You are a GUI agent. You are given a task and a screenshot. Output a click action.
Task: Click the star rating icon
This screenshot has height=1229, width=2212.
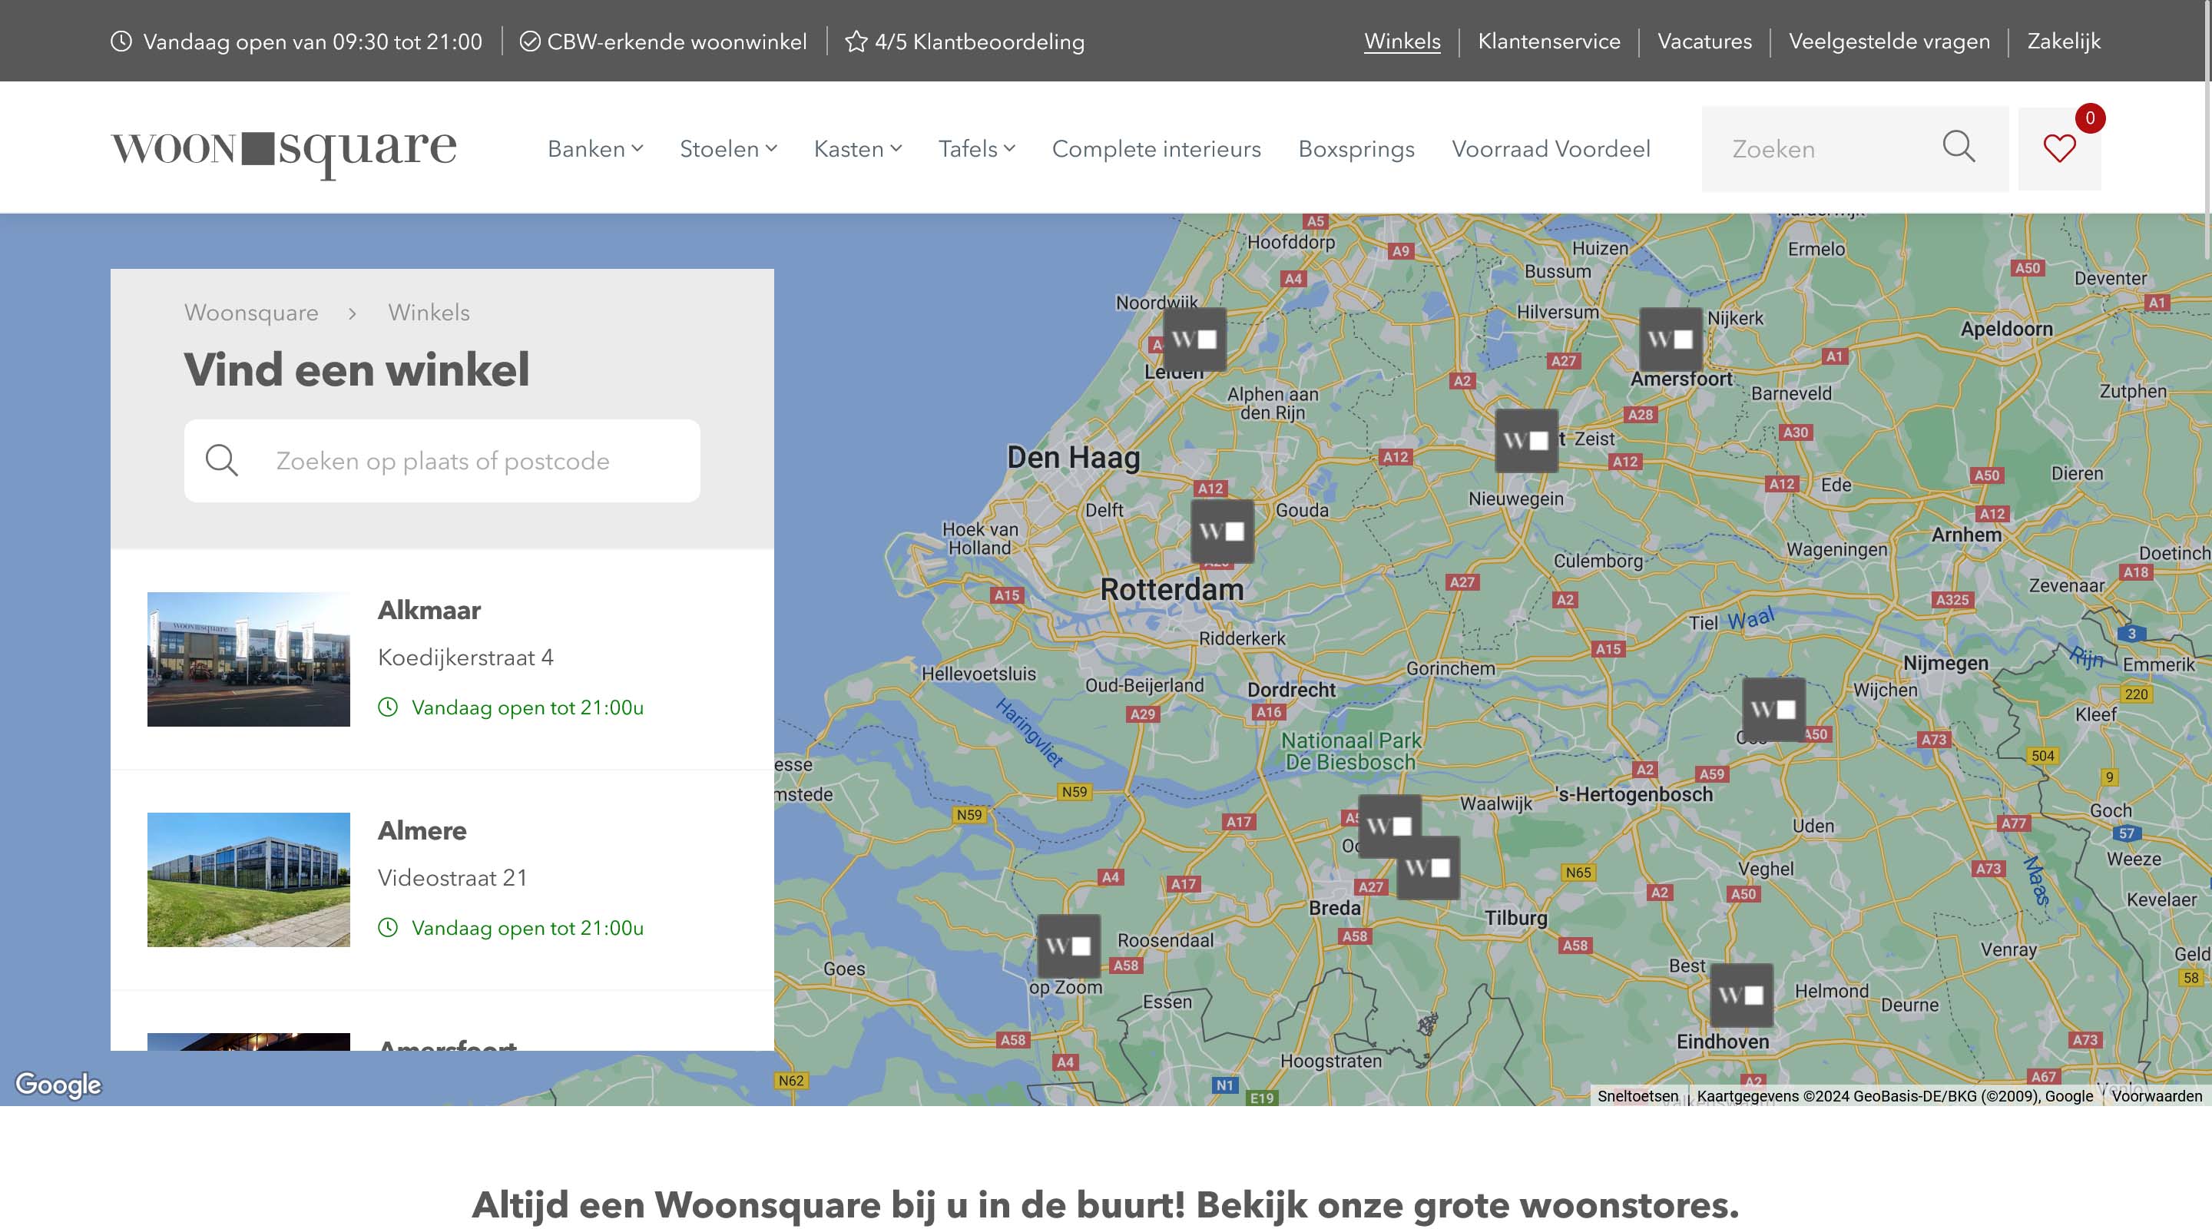coord(856,41)
